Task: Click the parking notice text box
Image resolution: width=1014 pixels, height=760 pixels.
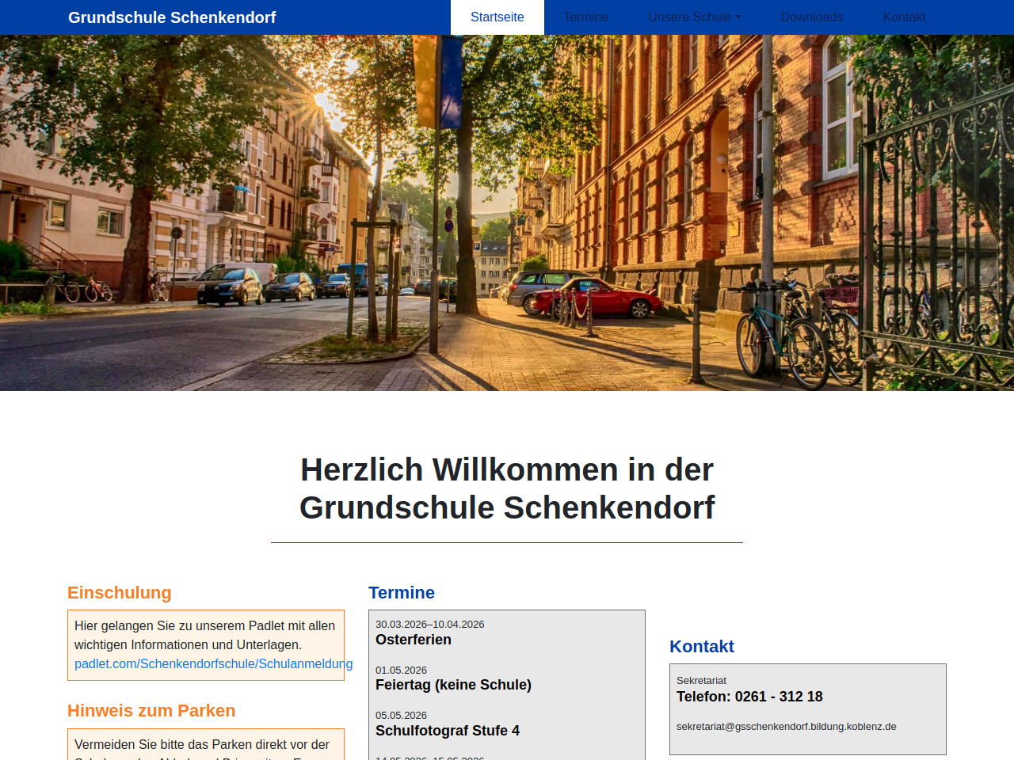Action: 205,746
